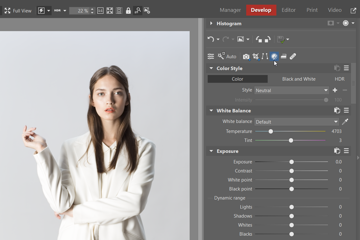Select the Retouching bandage tool
The image size is (360, 240).
coord(293,56)
